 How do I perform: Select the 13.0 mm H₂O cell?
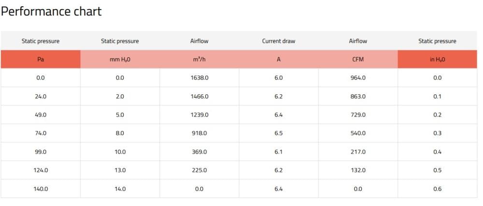120,170
